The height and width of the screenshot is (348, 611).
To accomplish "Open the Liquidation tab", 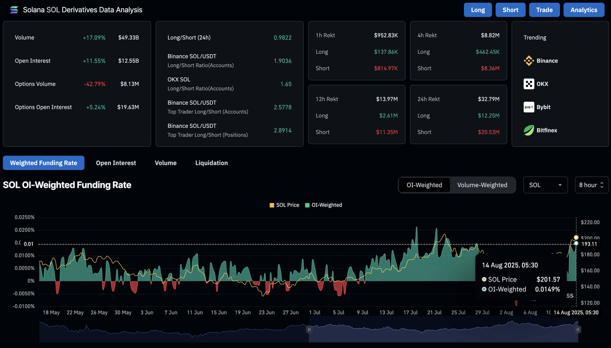I will pyautogui.click(x=211, y=163).
